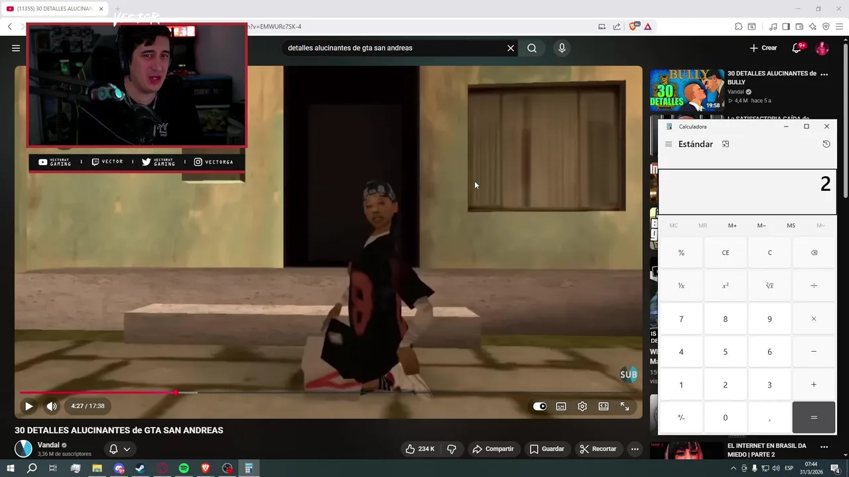Toggle Calculator keep-on-top mode
Viewport: 849px width, 477px height.
726,144
